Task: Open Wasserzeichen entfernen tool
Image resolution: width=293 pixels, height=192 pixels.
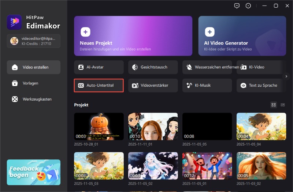Action: 207,67
